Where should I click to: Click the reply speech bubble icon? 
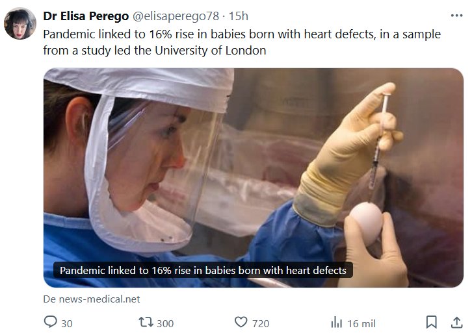click(50, 322)
